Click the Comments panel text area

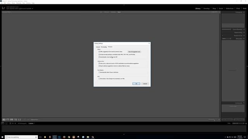click(x=233, y=108)
